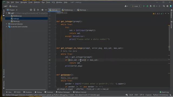Toggle the Favorites tool window side tab
This screenshot has width=173, height=97.
click(x=4, y=85)
